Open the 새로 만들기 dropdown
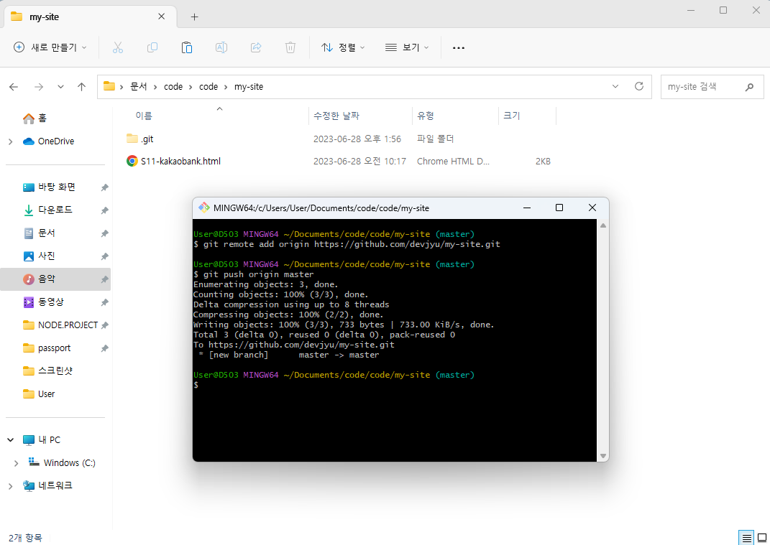The height and width of the screenshot is (545, 770). 50,47
